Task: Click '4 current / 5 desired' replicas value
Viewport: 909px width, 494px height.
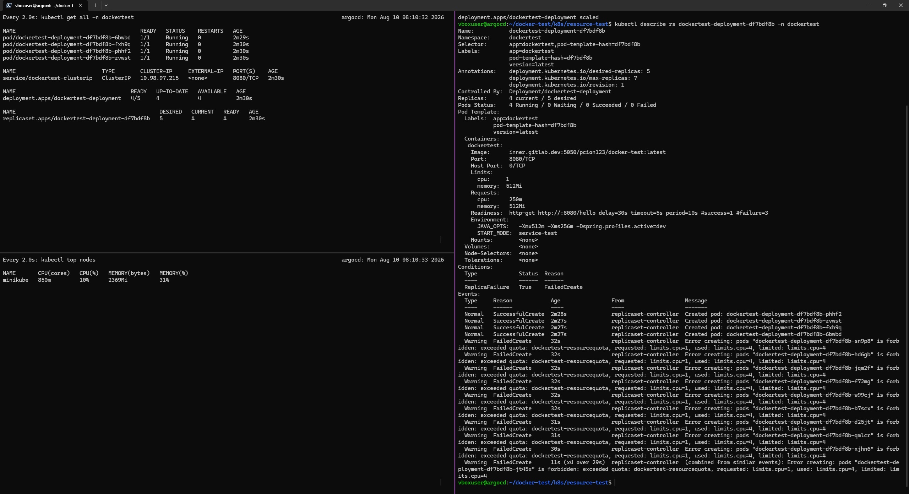Action: pyautogui.click(x=543, y=98)
